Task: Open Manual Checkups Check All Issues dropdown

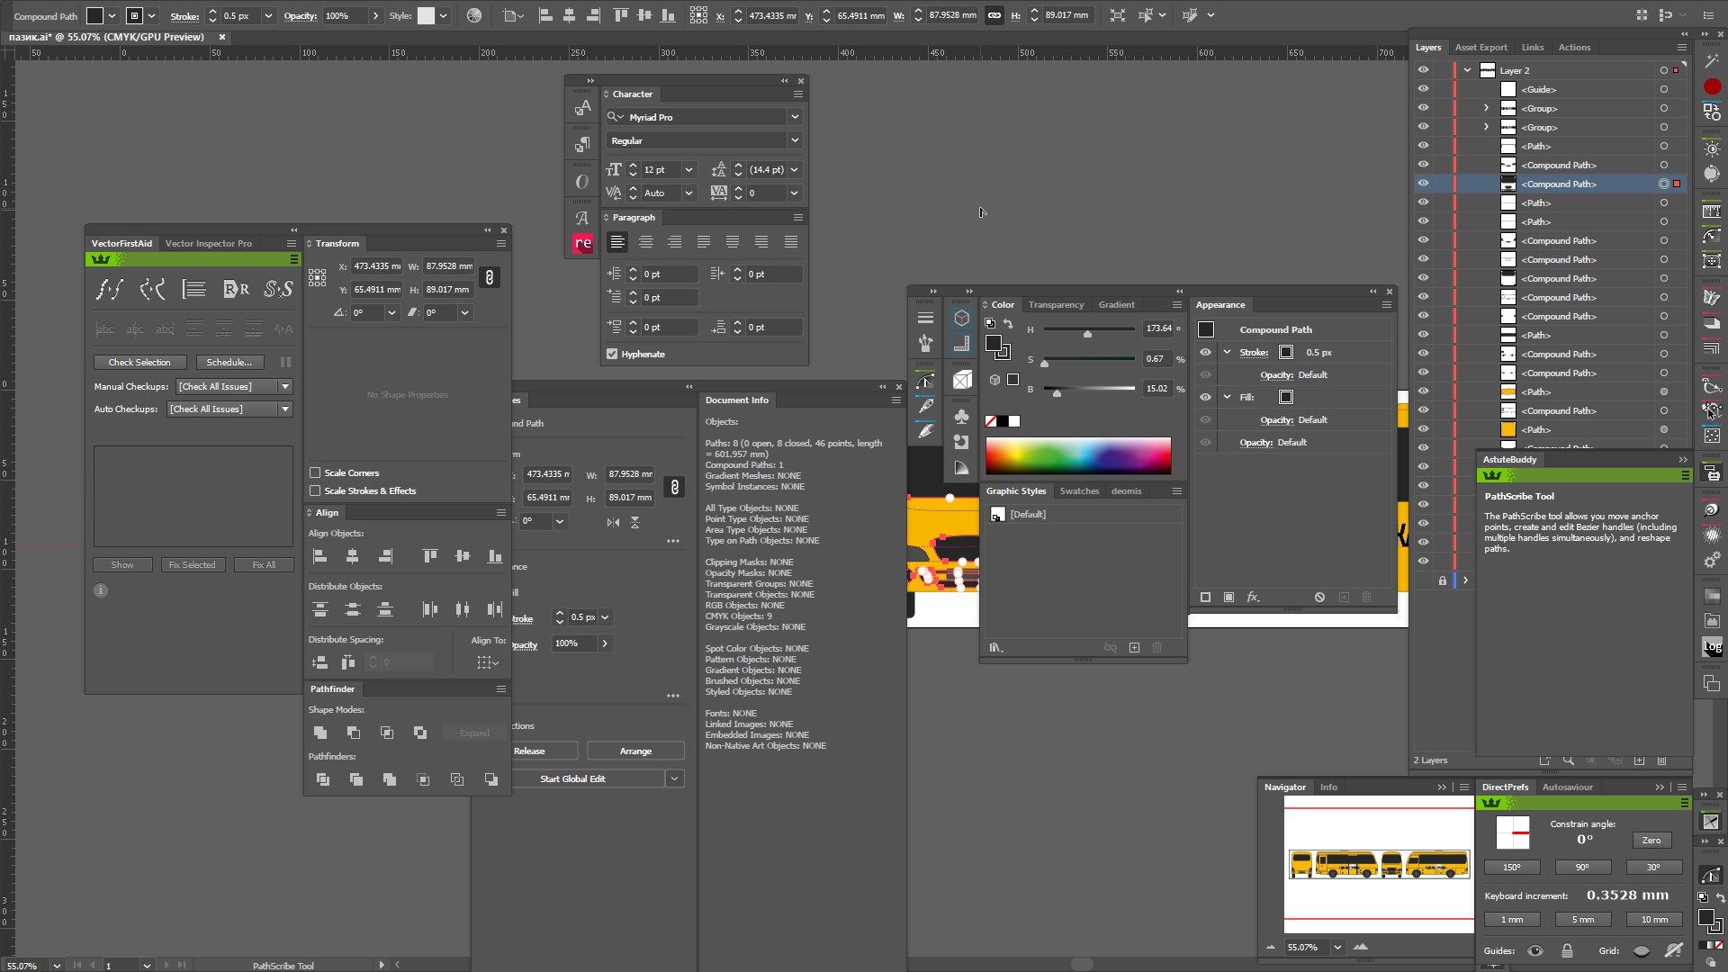Action: [285, 386]
